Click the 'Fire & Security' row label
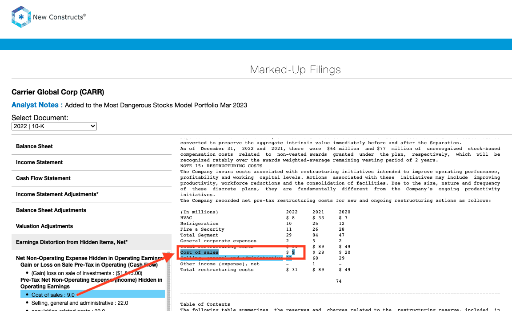The height and width of the screenshot is (311, 512). 202,229
